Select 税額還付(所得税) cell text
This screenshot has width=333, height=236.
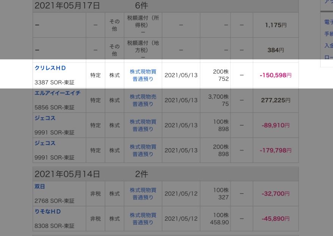pyautogui.click(x=143, y=22)
